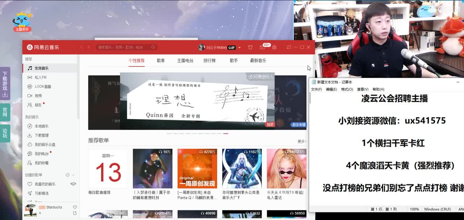464x220 pixels.
Task: Open 下载管理 in sidebar
Action: coord(50,135)
